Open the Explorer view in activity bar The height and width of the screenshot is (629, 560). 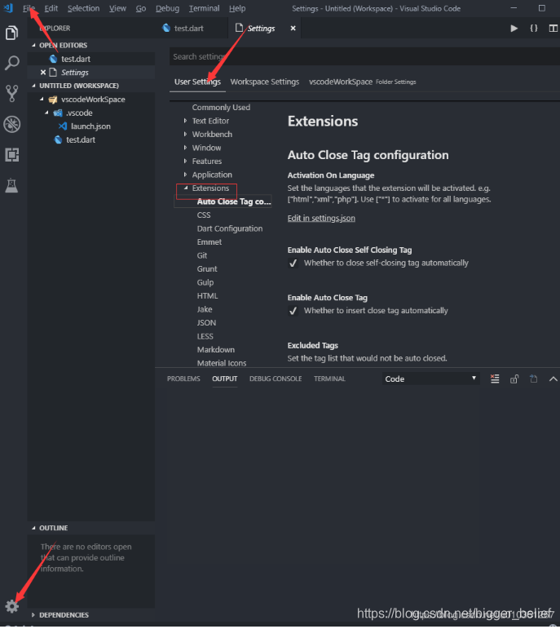click(11, 33)
